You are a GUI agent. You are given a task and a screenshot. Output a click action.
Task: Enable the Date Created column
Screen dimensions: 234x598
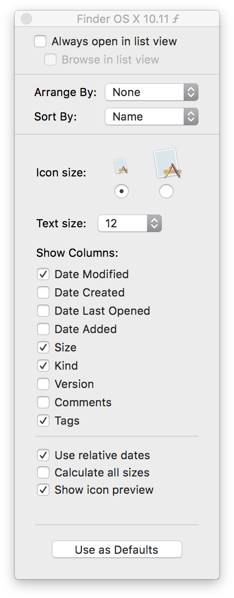pos(43,292)
